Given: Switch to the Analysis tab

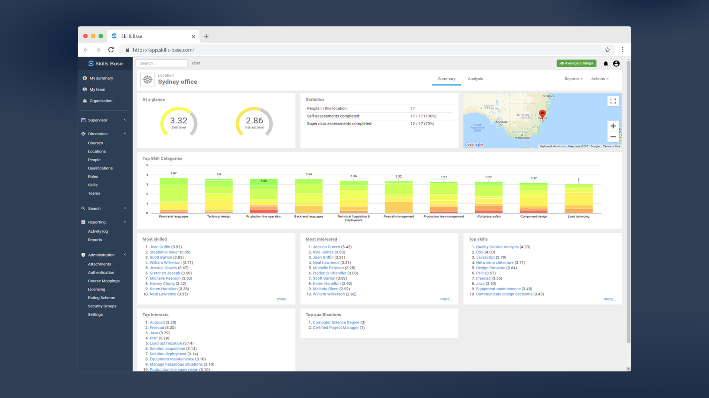Looking at the screenshot, I should 476,79.
